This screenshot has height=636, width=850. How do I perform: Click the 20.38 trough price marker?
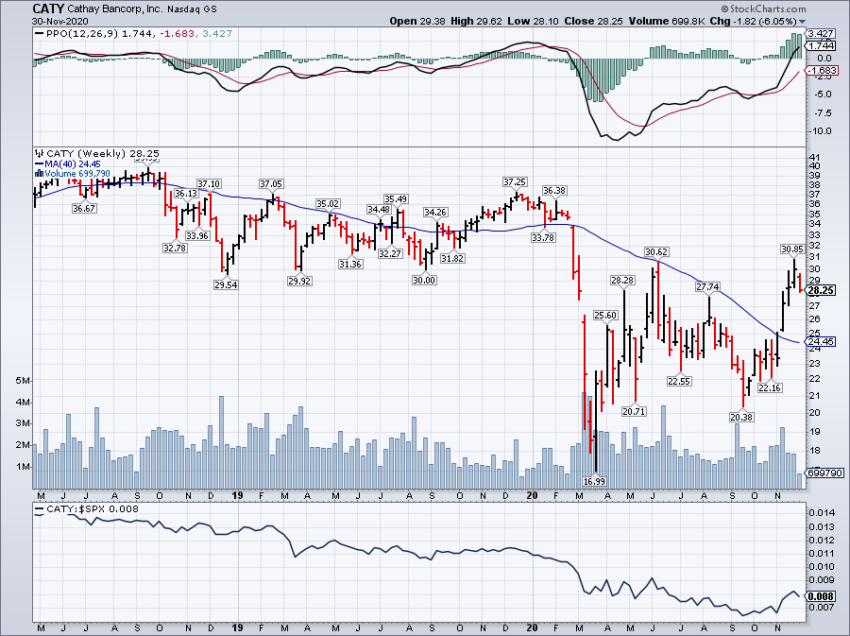pyautogui.click(x=741, y=417)
